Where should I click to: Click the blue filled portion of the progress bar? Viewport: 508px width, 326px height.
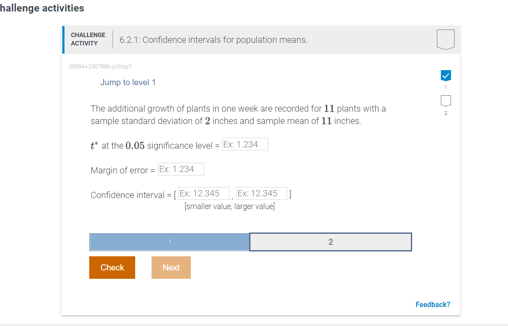tap(169, 242)
